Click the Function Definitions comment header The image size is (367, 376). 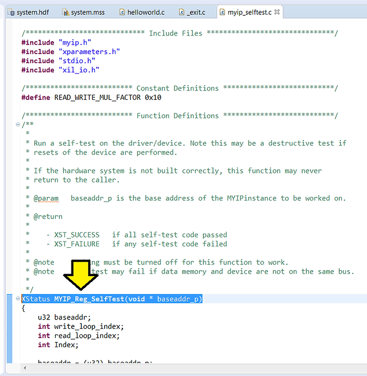click(180, 116)
